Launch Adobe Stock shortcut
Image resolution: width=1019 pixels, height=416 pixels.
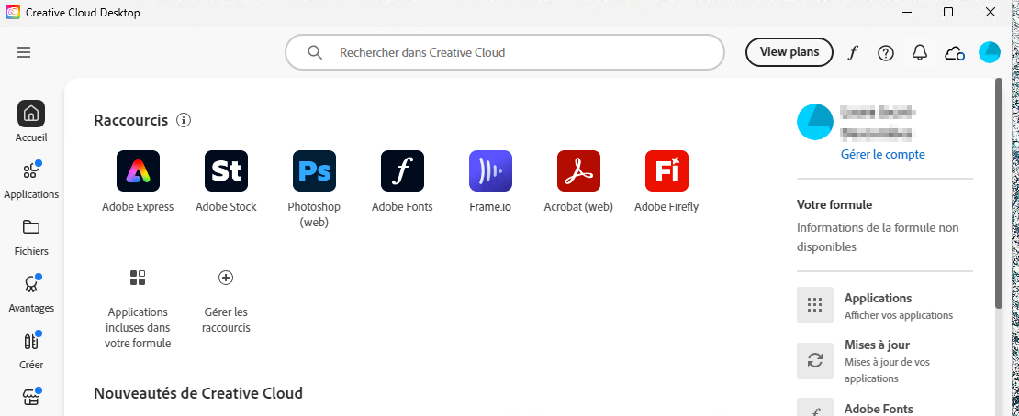pyautogui.click(x=226, y=171)
